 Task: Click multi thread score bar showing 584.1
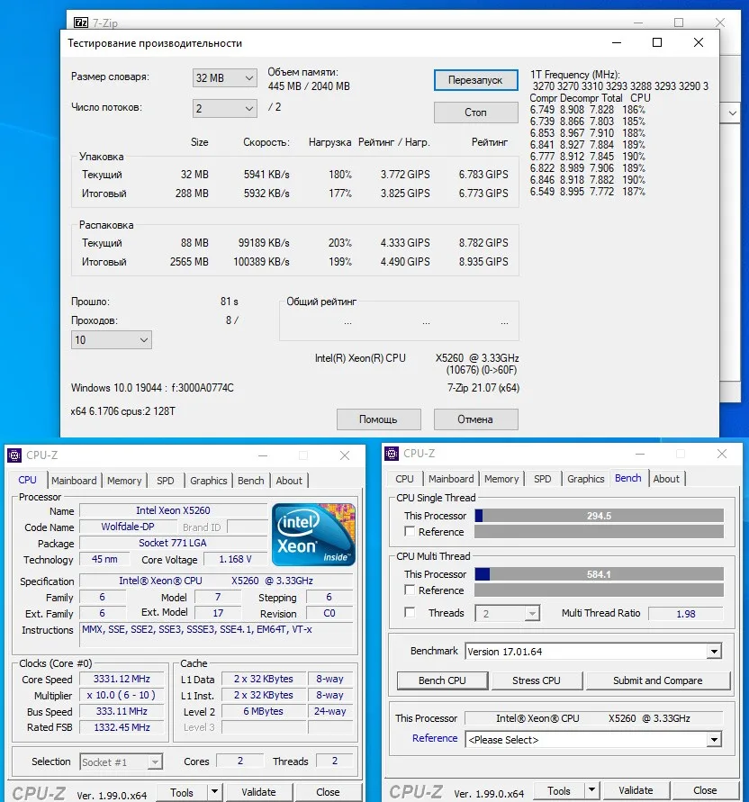click(599, 574)
